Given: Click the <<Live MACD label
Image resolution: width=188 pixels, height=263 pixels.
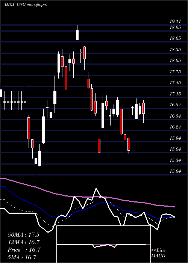Looking at the screenshot, I should click(158, 253).
